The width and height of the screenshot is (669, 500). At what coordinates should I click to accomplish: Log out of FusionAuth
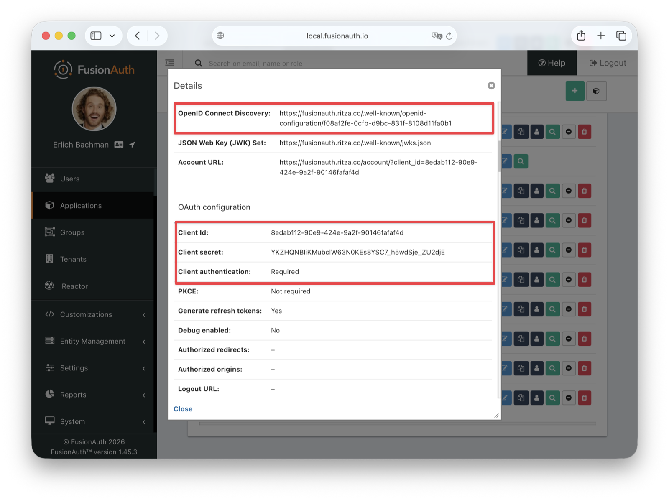[607, 63]
